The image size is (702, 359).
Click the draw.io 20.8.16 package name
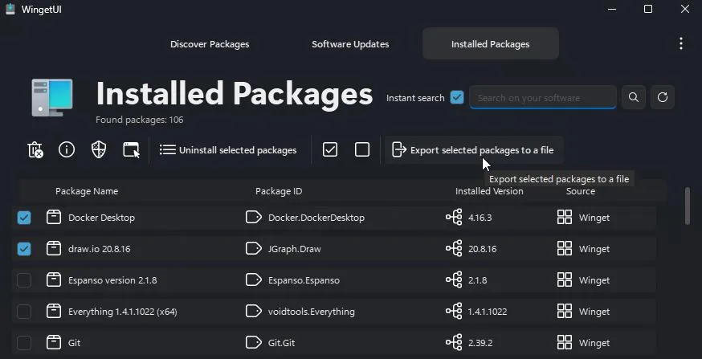(100, 249)
